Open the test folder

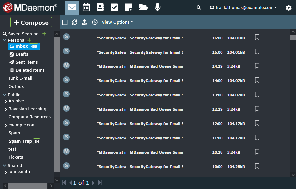click(x=12, y=149)
